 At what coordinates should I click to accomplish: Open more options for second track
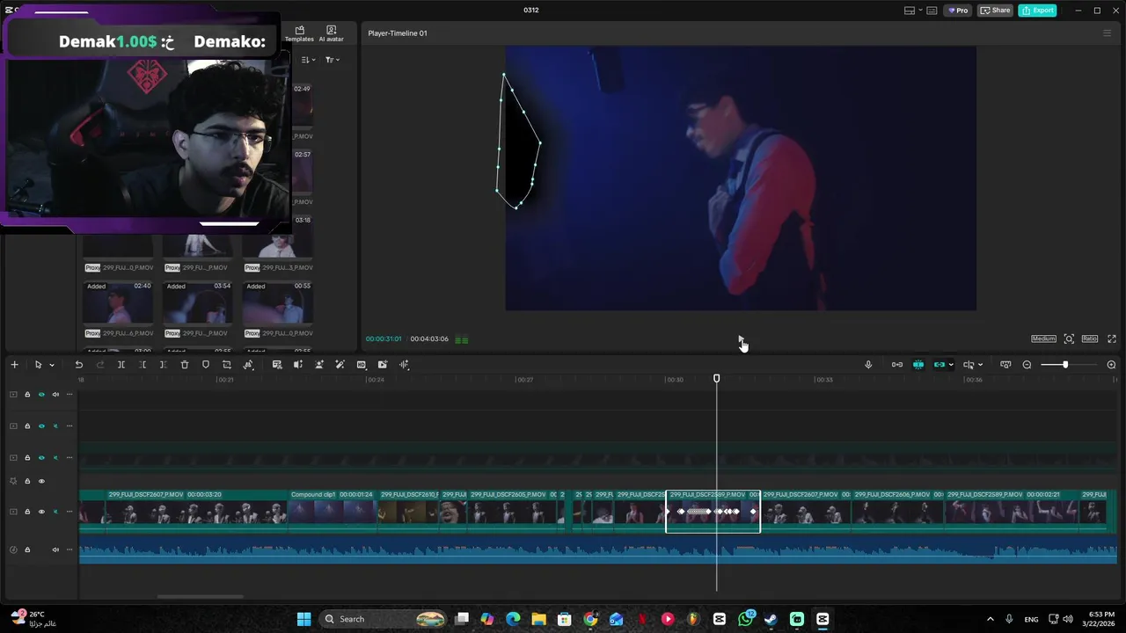[x=69, y=426]
